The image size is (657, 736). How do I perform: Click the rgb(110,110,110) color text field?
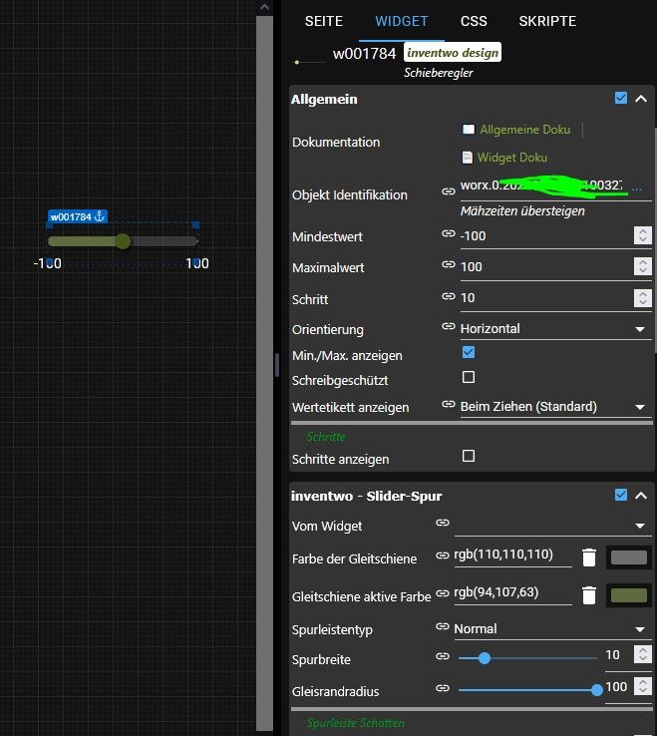(x=512, y=554)
